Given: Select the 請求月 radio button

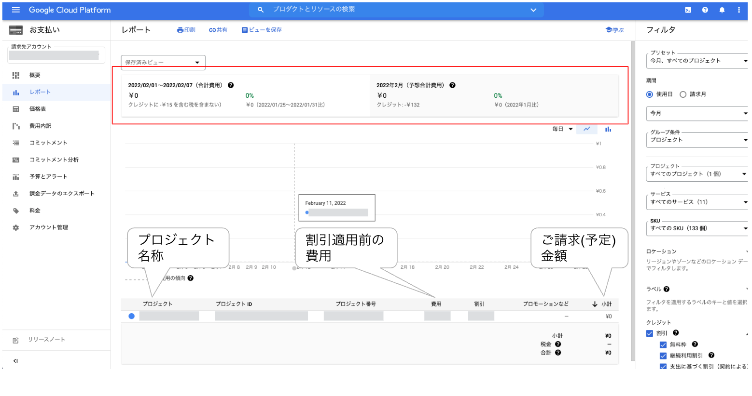Looking at the screenshot, I should point(683,94).
